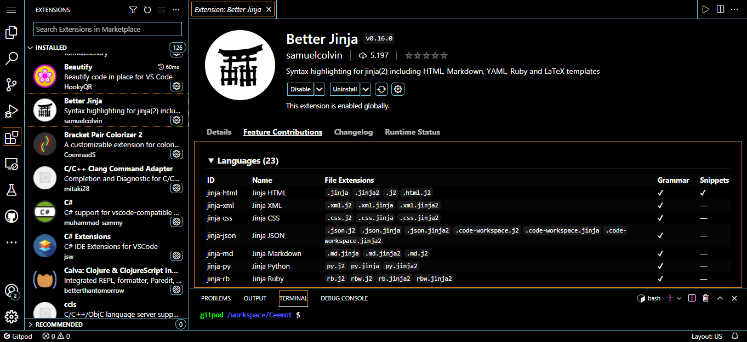747x342 pixels.
Task: Run with the play icon in editor title
Action: 706,9
